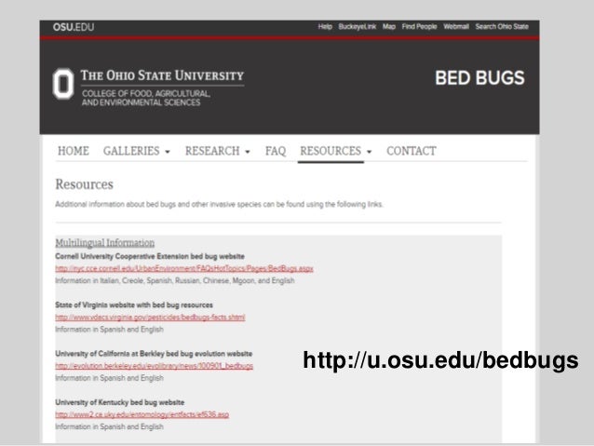Click University of Kentucky bed bug website title

(120, 402)
